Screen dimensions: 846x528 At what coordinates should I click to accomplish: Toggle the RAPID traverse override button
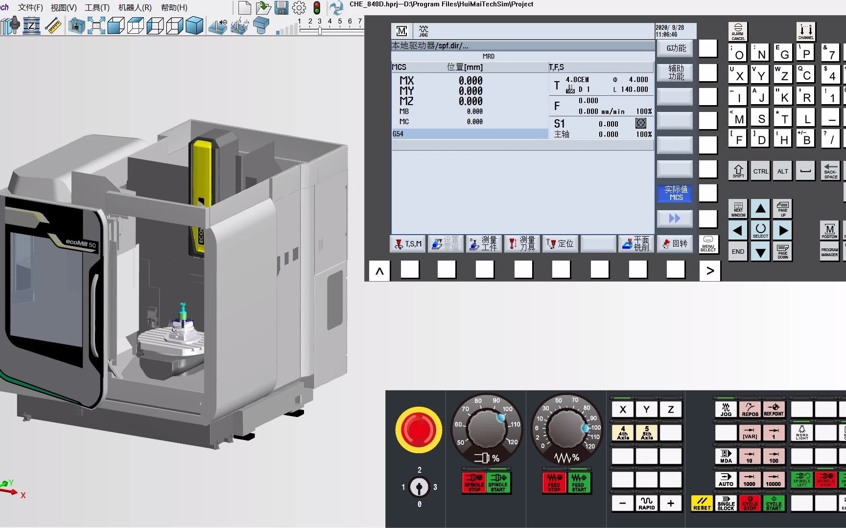(646, 503)
